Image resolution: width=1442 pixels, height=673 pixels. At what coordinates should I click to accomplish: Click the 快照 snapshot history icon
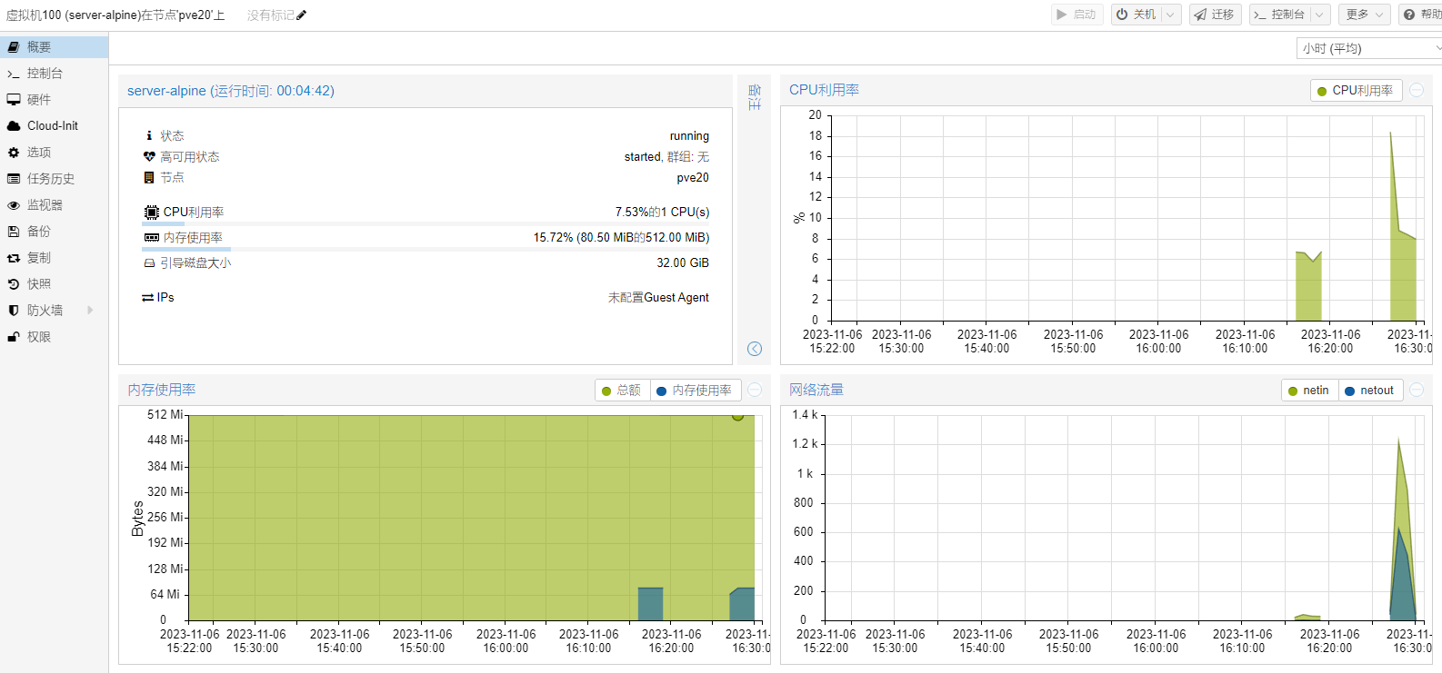click(14, 284)
